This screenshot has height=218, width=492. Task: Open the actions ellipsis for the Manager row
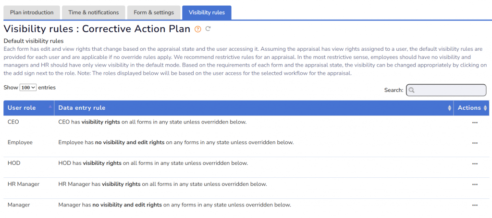pyautogui.click(x=475, y=206)
